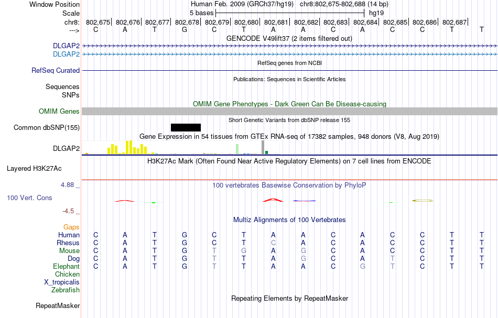This screenshot has height=318, width=498.
Task: Select the Mouse alignment row label
Action: pos(69,251)
